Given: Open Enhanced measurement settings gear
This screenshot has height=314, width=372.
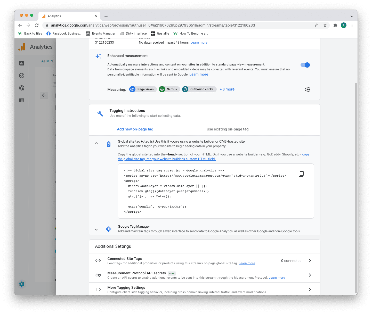Looking at the screenshot, I should [x=308, y=89].
